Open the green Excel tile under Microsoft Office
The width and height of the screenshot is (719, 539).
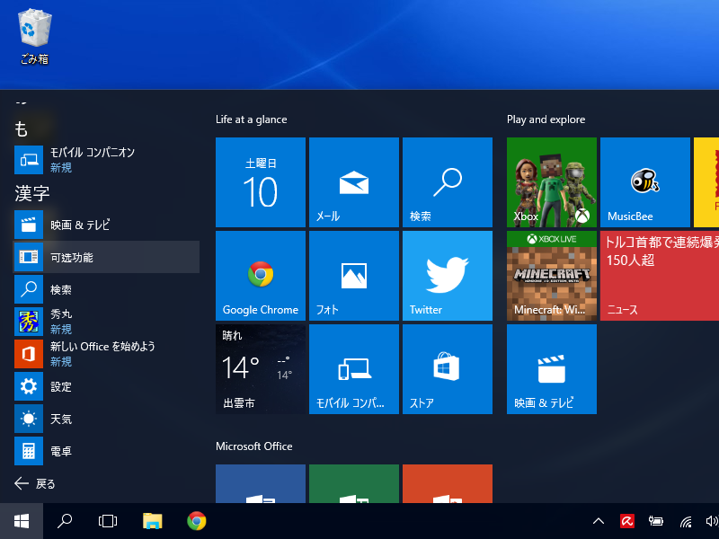tap(354, 483)
